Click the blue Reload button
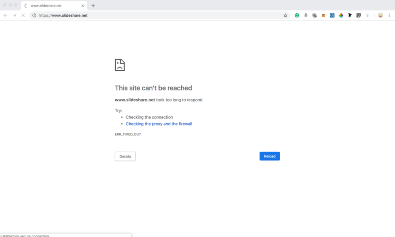The width and height of the screenshot is (395, 237). pyautogui.click(x=269, y=156)
